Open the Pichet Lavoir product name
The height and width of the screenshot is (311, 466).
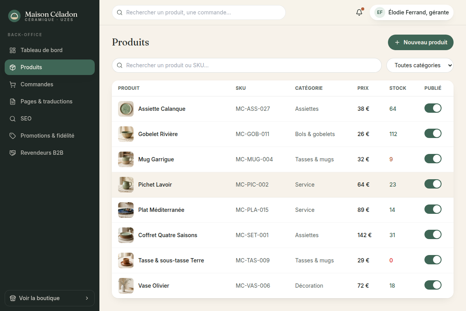pyautogui.click(x=155, y=185)
